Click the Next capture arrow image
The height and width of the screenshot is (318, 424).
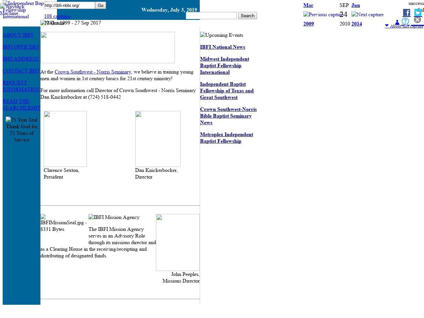[x=367, y=15]
